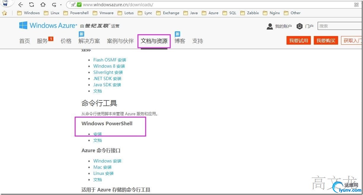Open 文档 link under Java SDK

click(97, 91)
